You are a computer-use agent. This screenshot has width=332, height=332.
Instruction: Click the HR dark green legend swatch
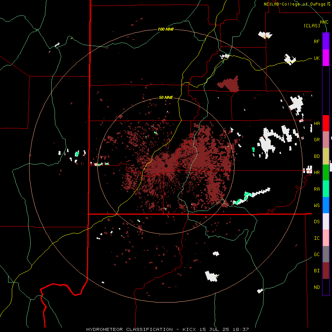326,173
